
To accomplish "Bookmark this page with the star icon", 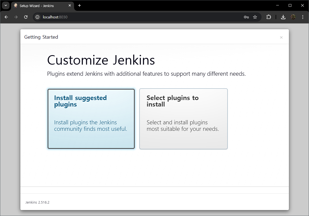I will [255, 17].
